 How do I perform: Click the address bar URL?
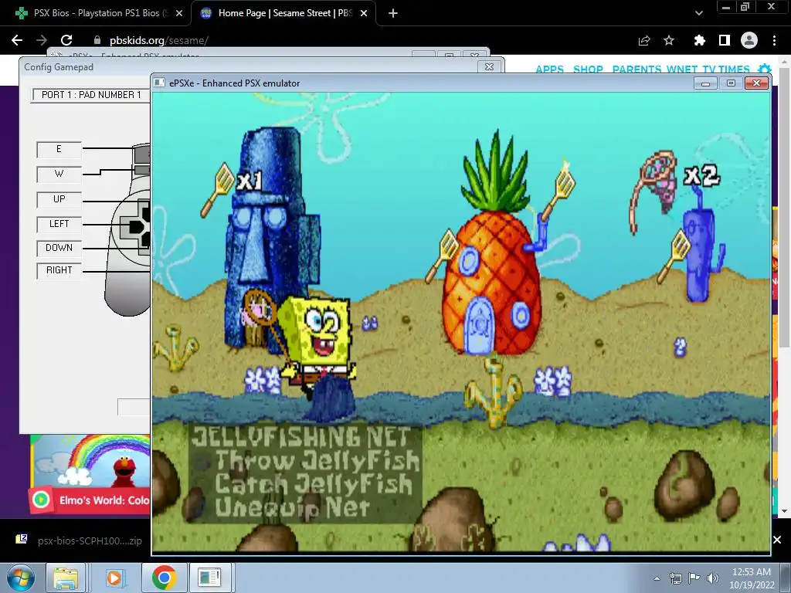pos(159,40)
